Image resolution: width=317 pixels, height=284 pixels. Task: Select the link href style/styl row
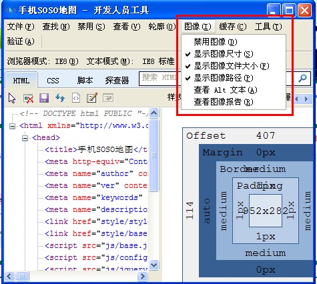coord(96,221)
